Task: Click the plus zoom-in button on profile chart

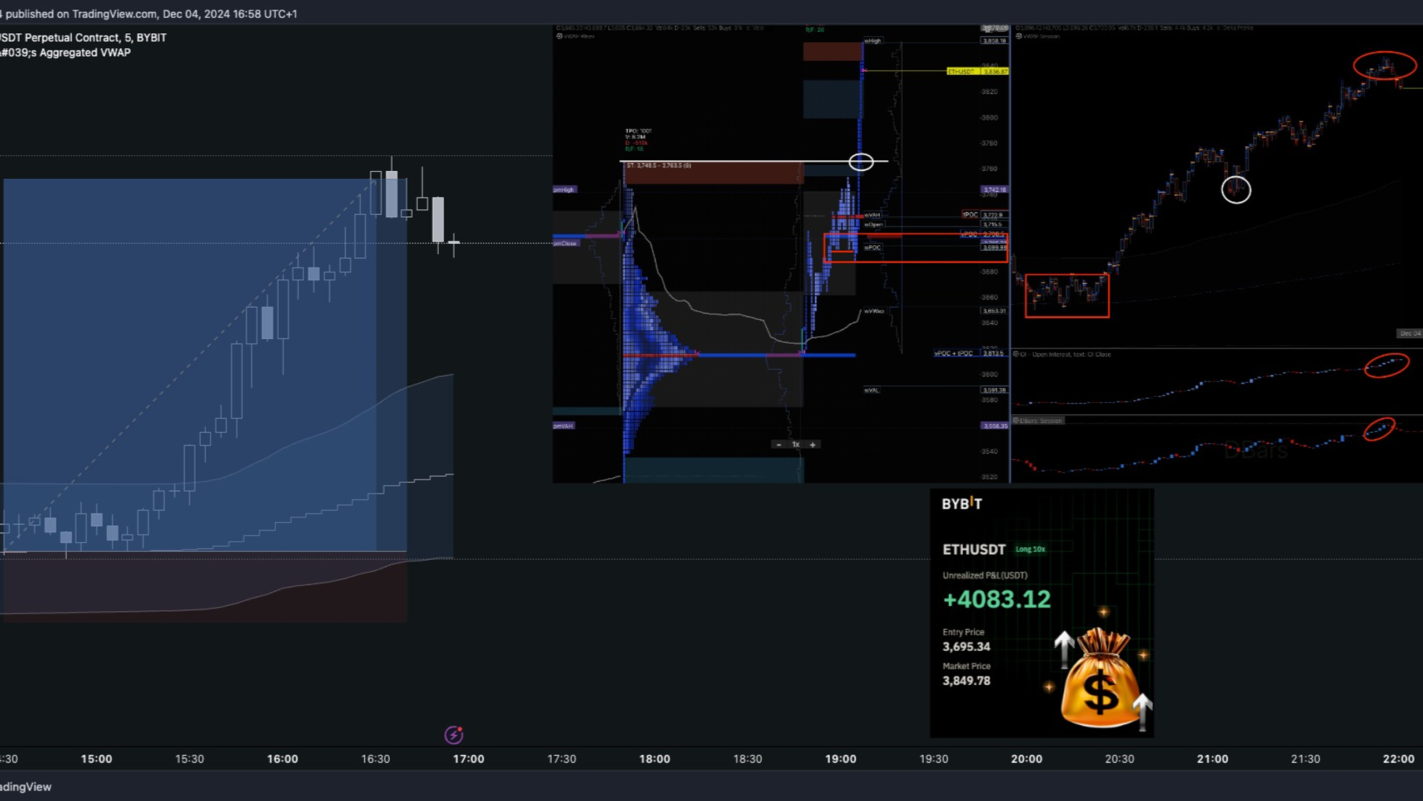Action: (812, 444)
